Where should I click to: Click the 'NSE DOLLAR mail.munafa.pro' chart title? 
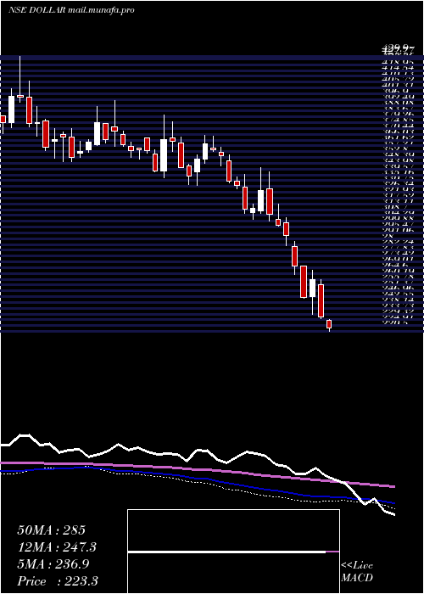(x=71, y=10)
